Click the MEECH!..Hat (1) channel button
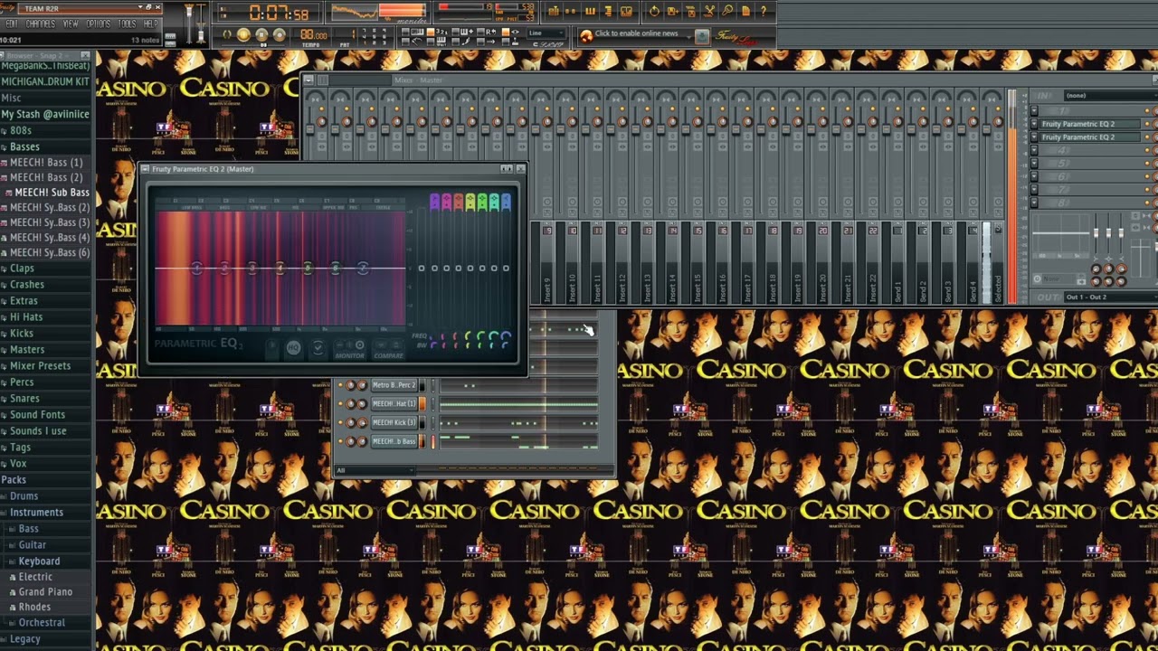 pos(394,404)
